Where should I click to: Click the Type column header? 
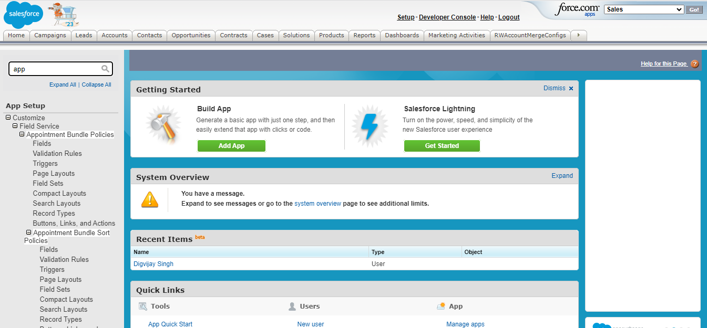(x=415, y=252)
